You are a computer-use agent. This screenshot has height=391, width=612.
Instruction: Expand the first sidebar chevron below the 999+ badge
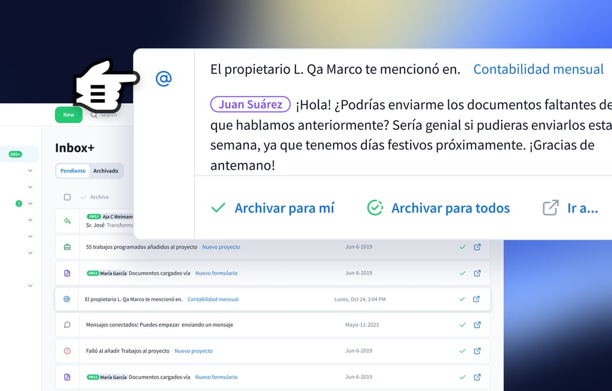[x=30, y=171]
